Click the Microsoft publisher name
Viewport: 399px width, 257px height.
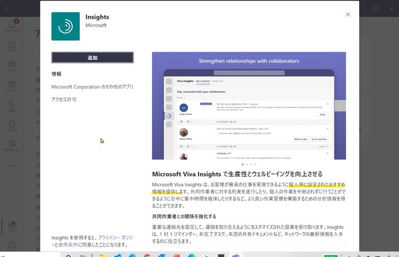pyautogui.click(x=96, y=25)
